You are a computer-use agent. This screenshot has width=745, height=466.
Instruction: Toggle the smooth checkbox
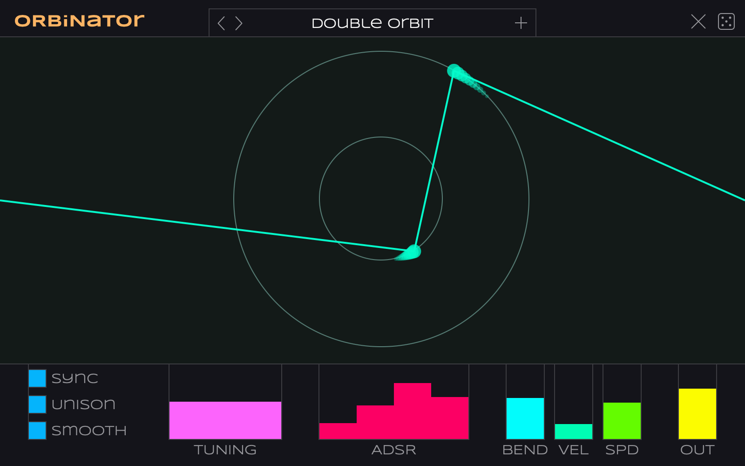(37, 430)
